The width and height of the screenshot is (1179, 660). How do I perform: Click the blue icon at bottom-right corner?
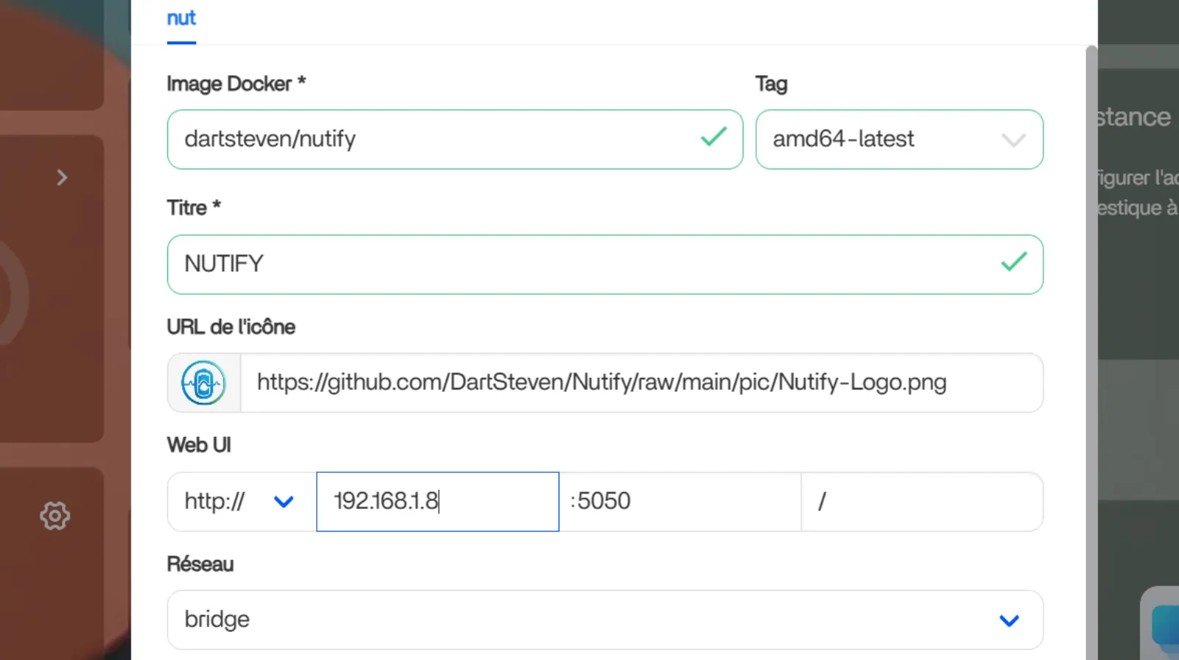(1166, 625)
